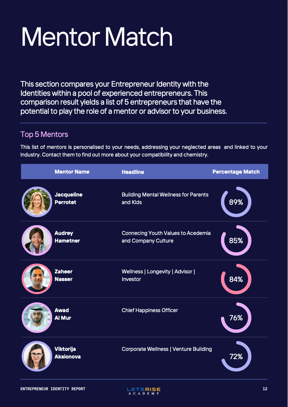Click the Chief Happiness Officer headline
The width and height of the screenshot is (288, 407).
click(x=150, y=310)
